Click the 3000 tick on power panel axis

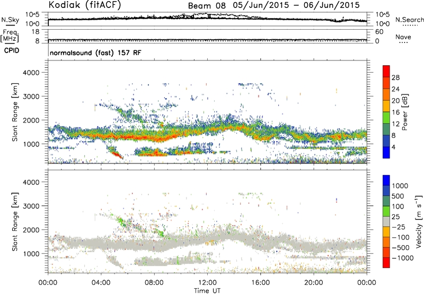pos(31,97)
